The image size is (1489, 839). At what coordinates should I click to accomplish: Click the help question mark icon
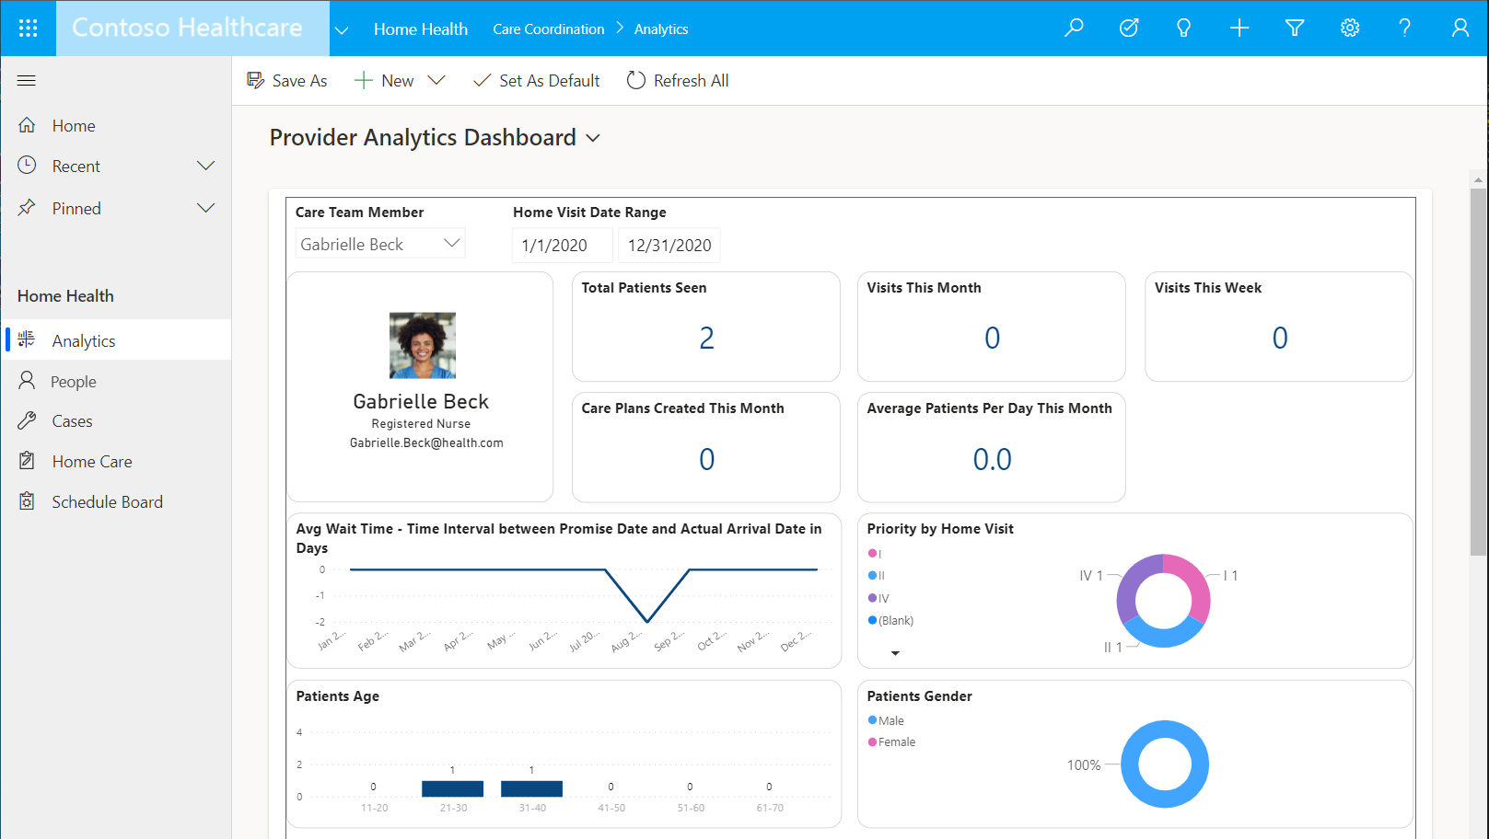(1404, 28)
